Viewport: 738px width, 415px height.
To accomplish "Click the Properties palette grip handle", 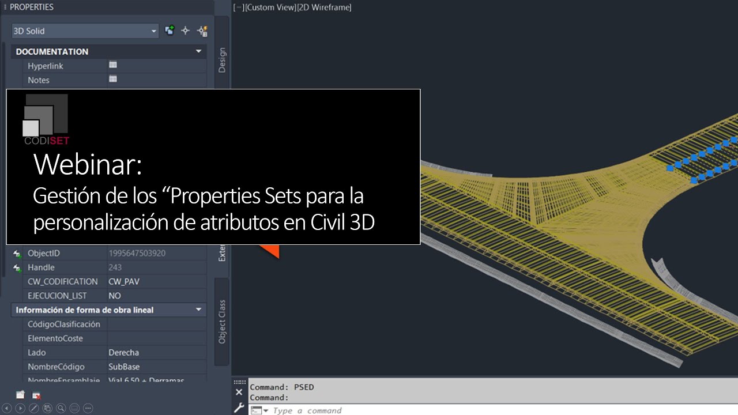I will click(x=5, y=7).
